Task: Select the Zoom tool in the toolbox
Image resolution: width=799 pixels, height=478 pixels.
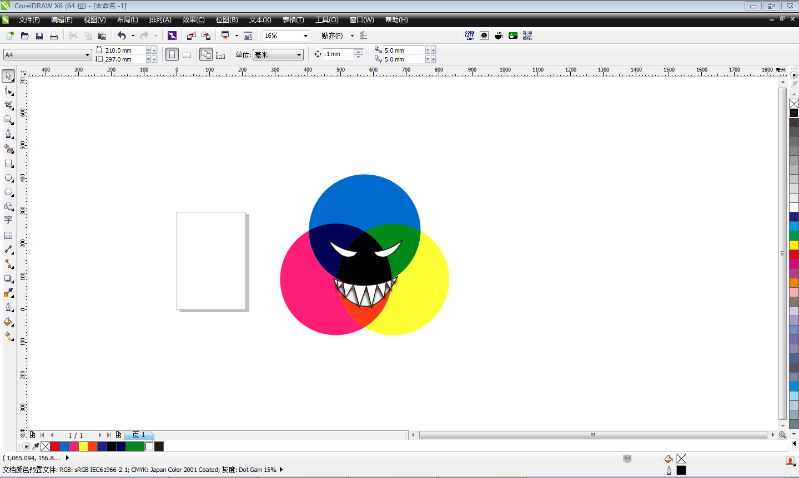Action: point(8,120)
